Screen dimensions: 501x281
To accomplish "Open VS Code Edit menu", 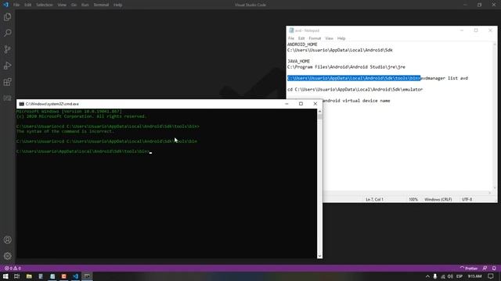I will [28, 5].
